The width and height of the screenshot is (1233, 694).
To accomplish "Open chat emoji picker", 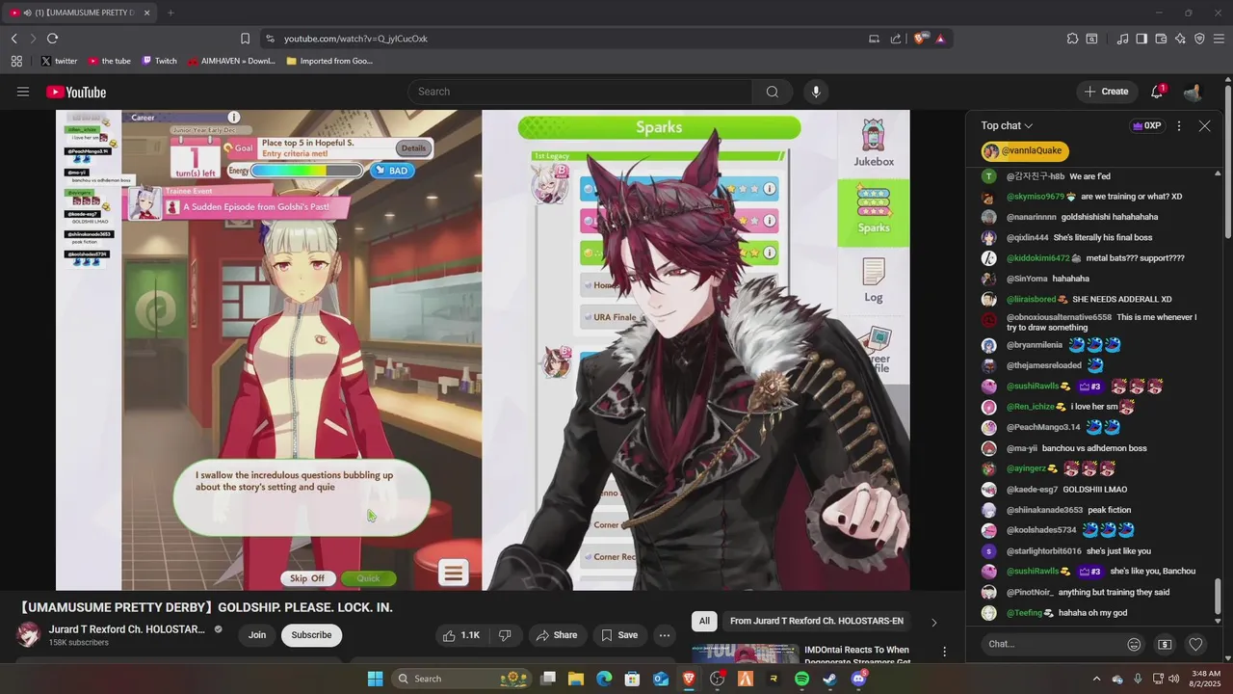I will tap(1134, 644).
